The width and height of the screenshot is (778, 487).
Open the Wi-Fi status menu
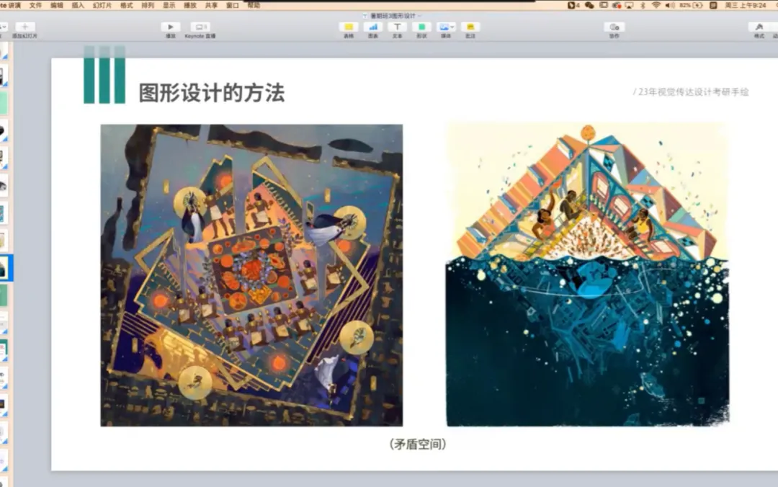(x=656, y=5)
